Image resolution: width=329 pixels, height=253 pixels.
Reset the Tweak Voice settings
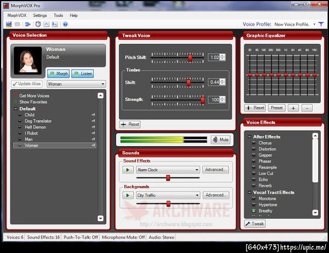130,124
